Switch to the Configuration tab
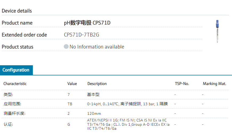 coord(16,70)
